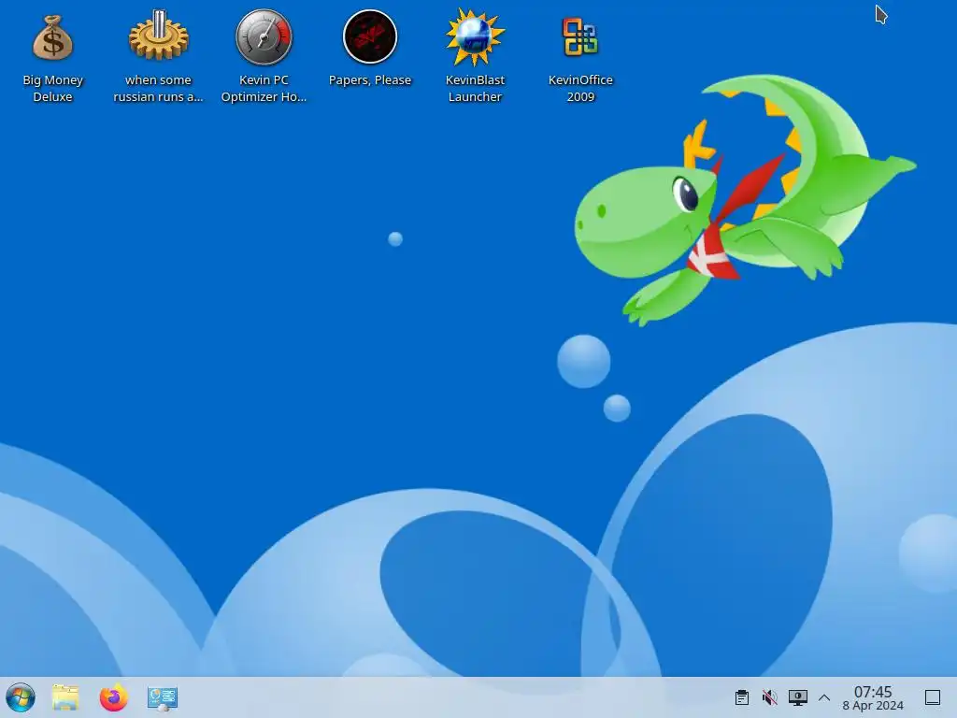
Task: Click the 'KevinOffice 2009' label text
Action: point(579,89)
